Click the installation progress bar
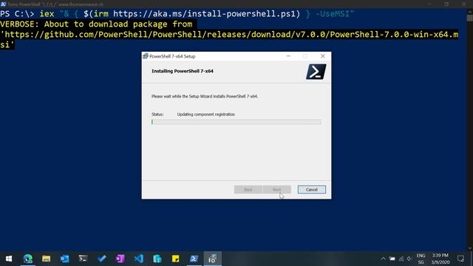 (236, 122)
